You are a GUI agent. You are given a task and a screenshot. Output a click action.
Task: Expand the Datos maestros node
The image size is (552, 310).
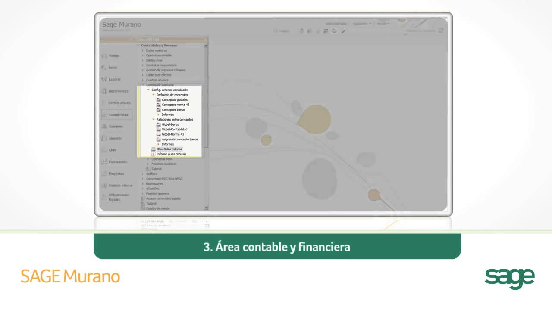pos(143,50)
